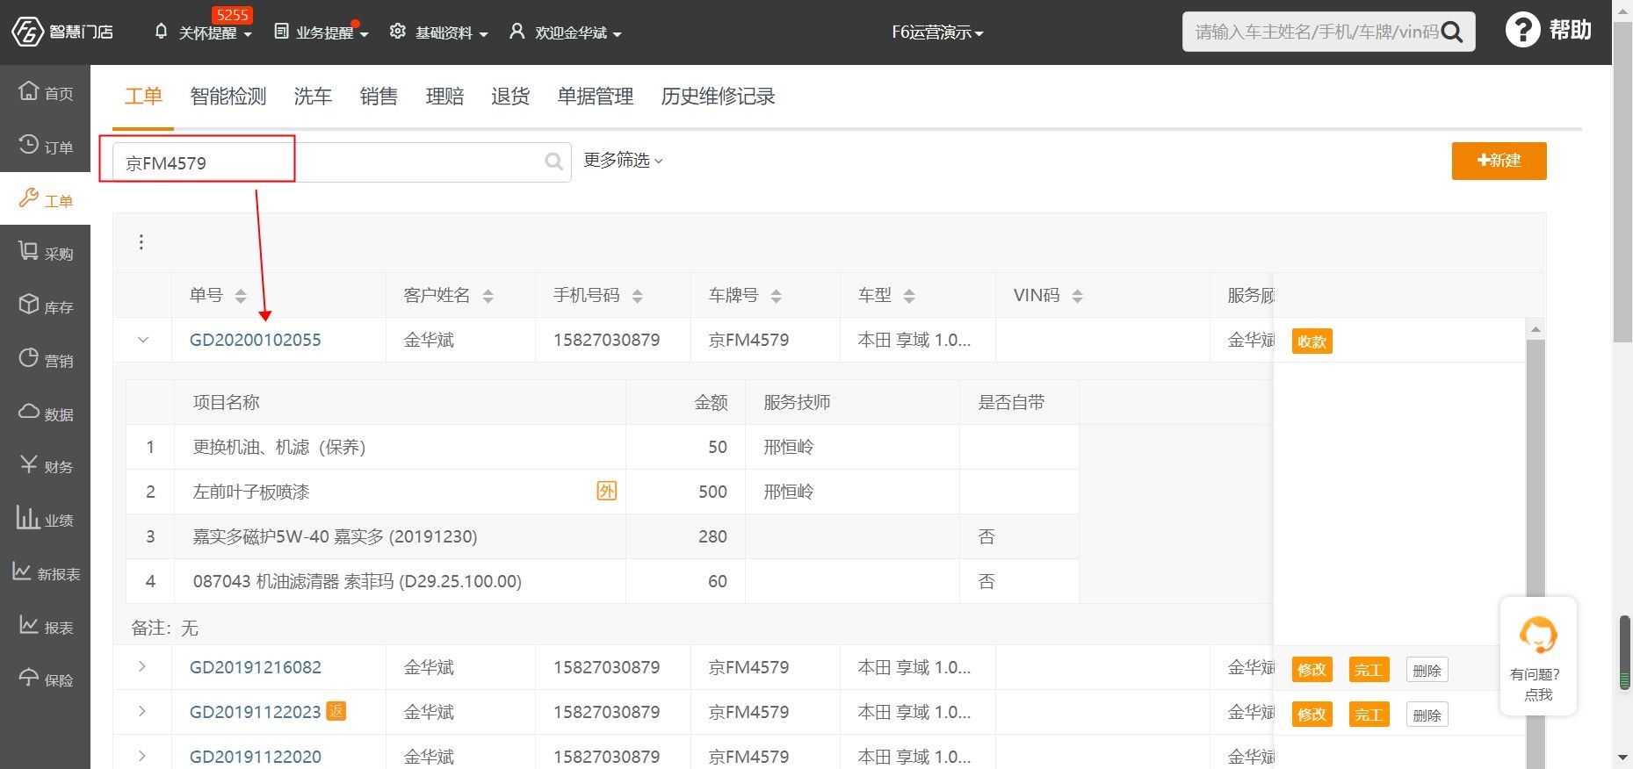This screenshot has width=1633, height=769.
Task: Open 保险 umbrella item in sidebar
Action: pyautogui.click(x=46, y=679)
